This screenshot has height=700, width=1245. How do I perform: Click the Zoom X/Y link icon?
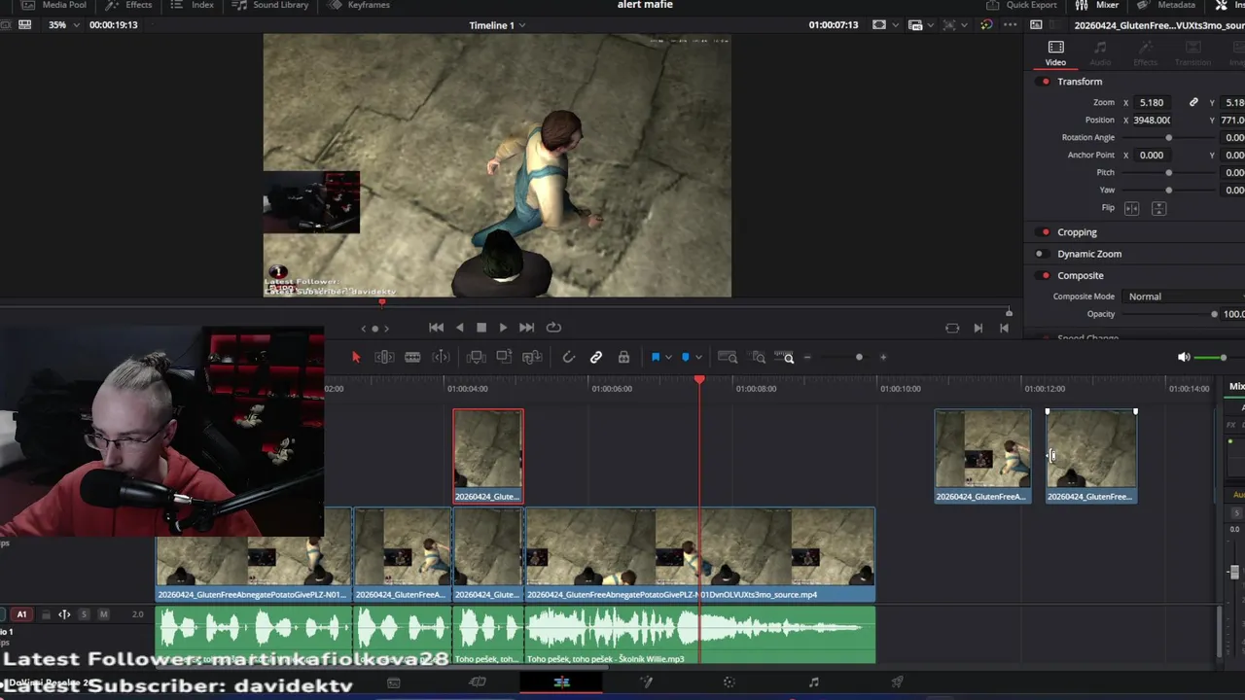(1193, 102)
